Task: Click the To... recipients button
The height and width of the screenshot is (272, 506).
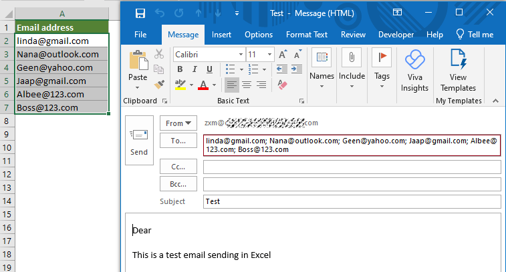Action: [x=178, y=141]
